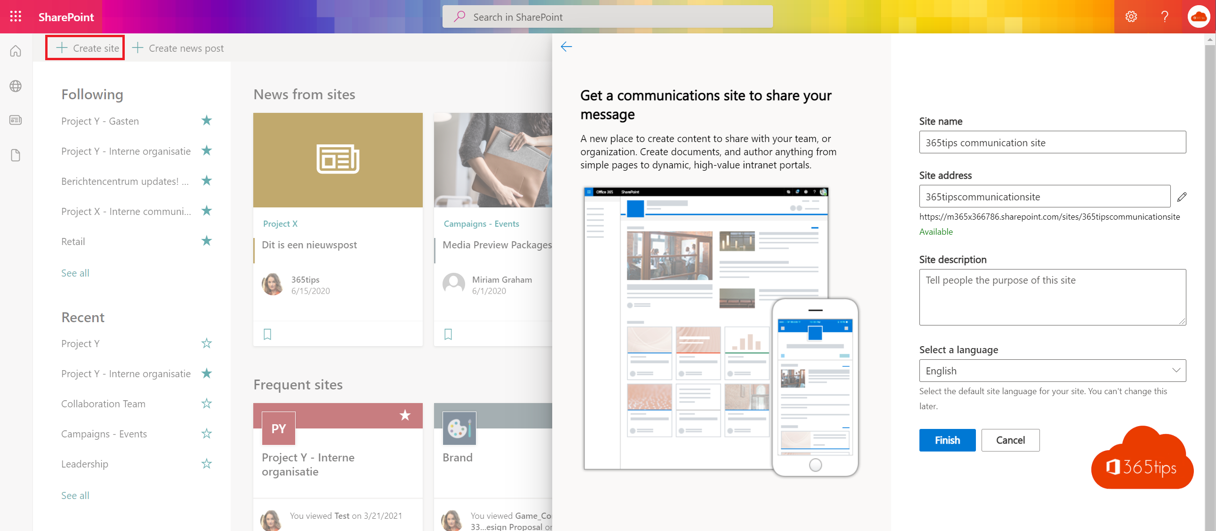Expand See all under Recent section
Image resolution: width=1216 pixels, height=531 pixels.
pos(76,494)
